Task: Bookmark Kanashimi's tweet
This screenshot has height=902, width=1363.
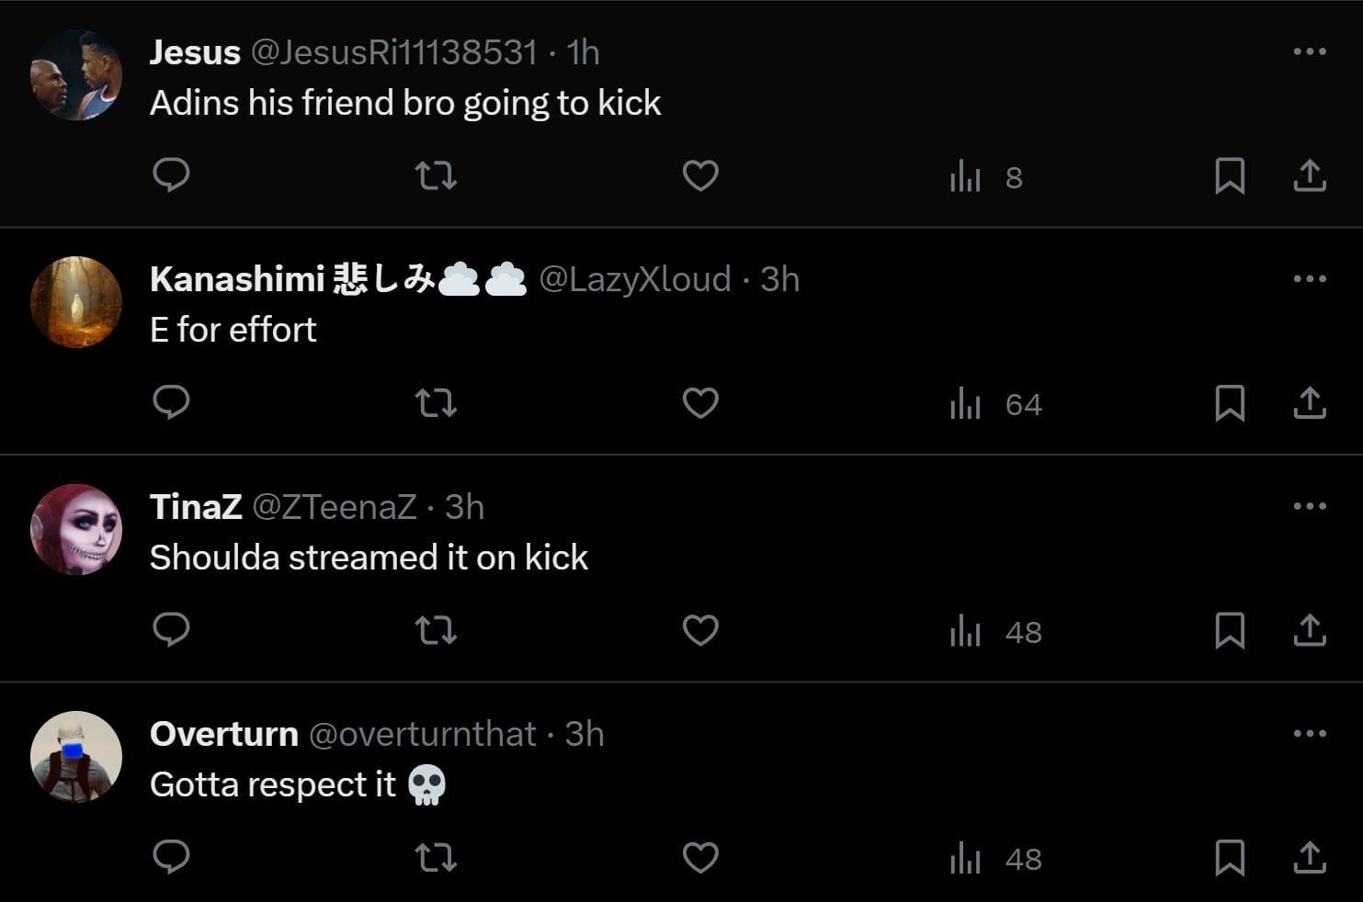Action: (x=1230, y=403)
